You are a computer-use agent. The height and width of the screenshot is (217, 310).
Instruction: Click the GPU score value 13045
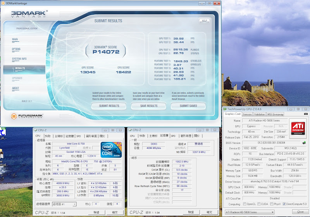click(x=88, y=72)
